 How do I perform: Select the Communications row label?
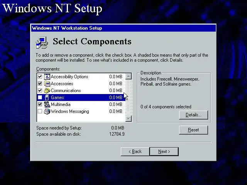(66, 91)
